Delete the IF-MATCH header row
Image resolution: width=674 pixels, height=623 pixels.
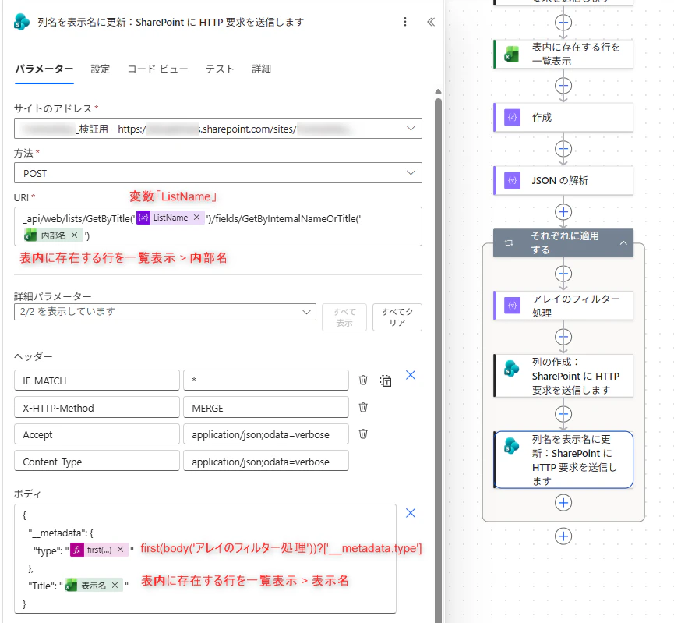coord(363,380)
